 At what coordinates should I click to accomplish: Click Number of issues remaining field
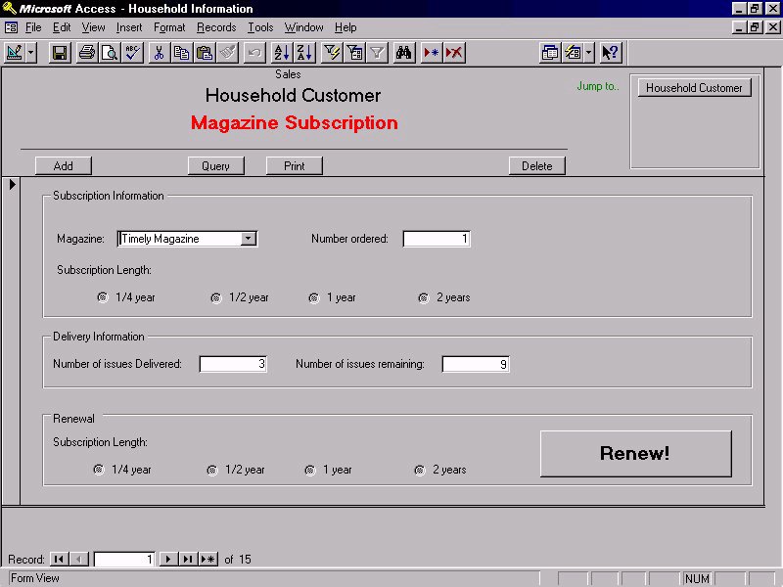point(476,364)
